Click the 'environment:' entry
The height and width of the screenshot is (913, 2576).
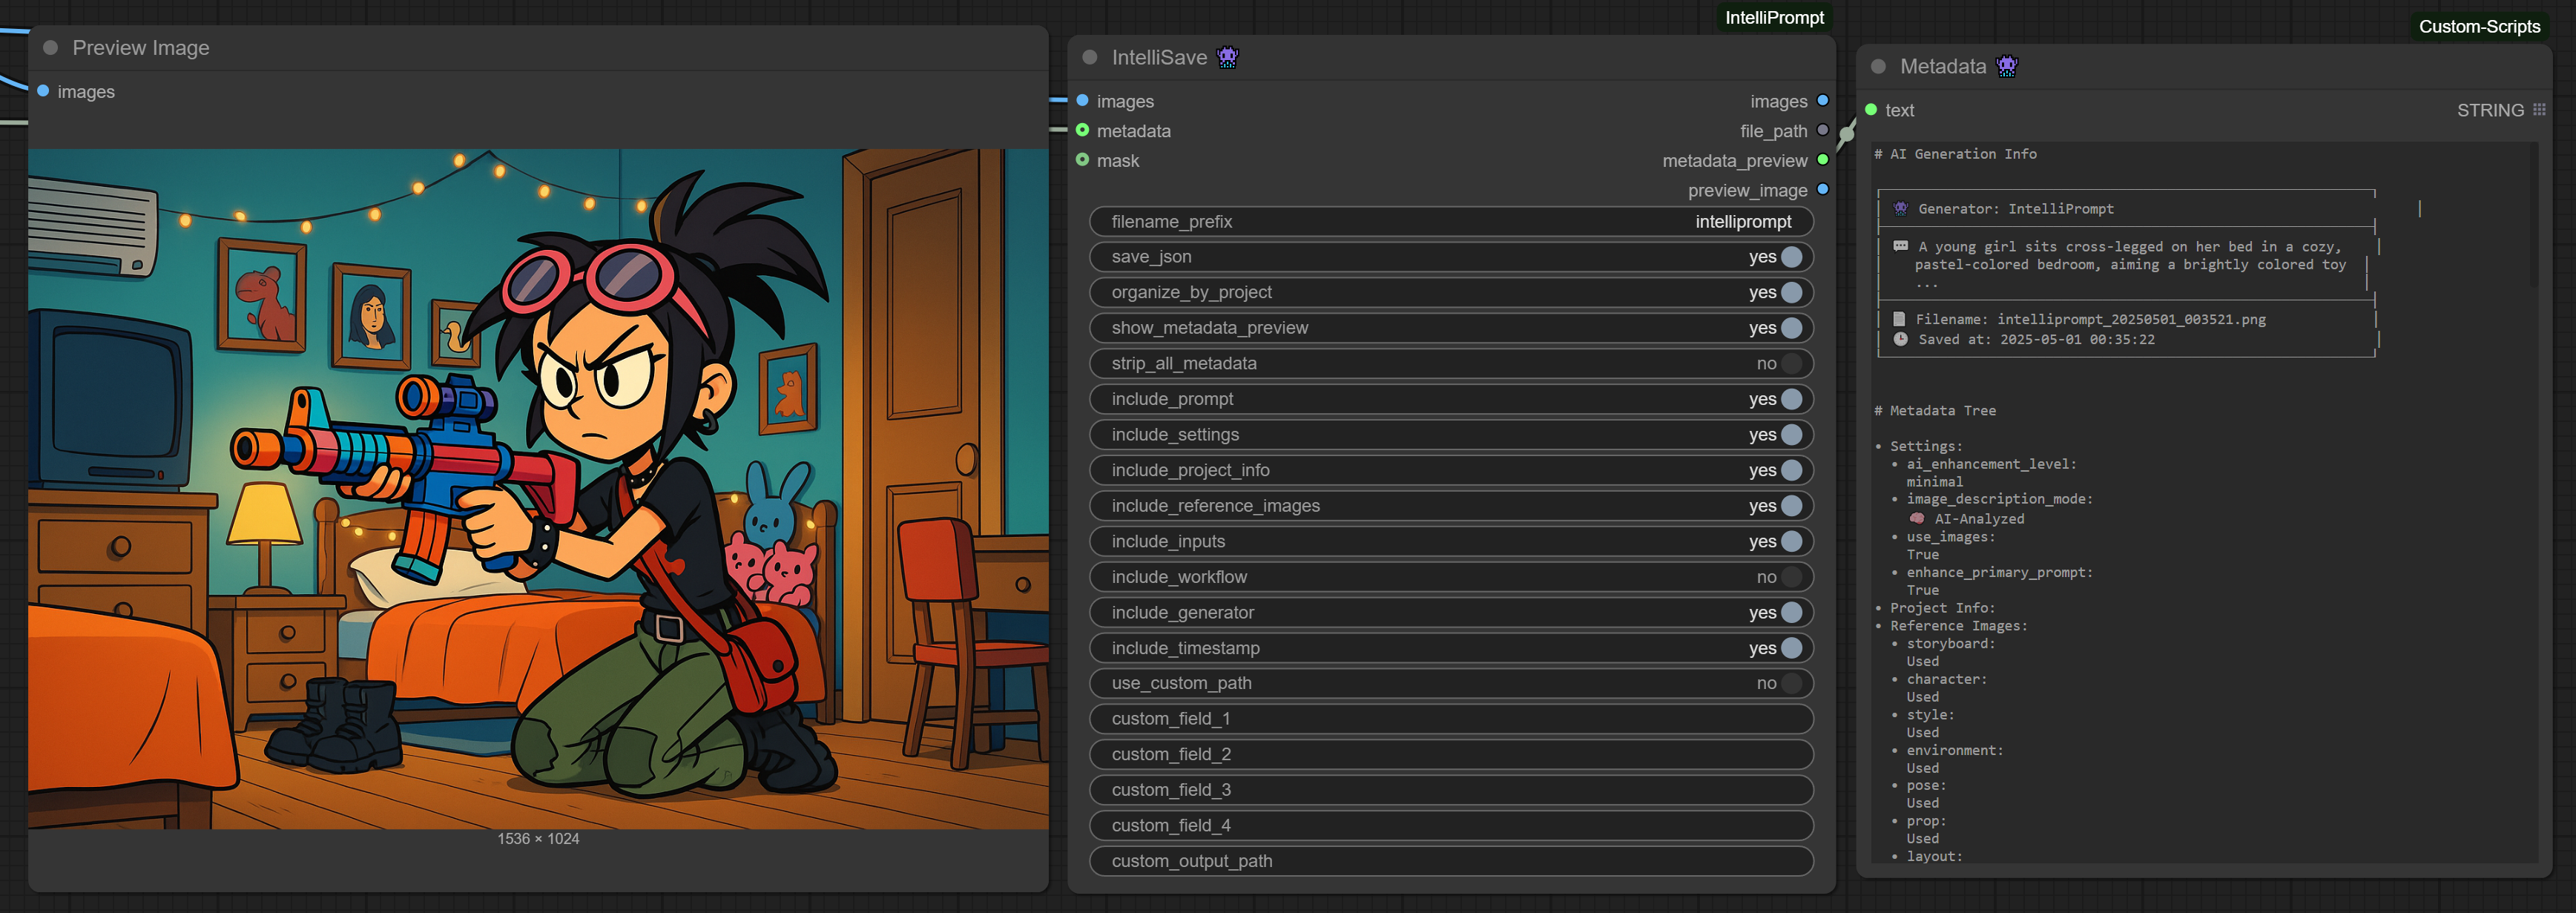[1954, 751]
